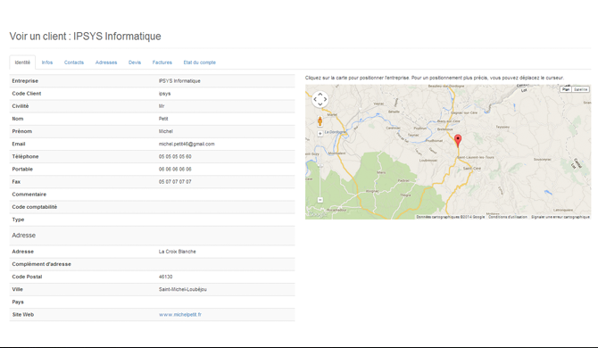The image size is (598, 348).
Task: Click the Ville value Saint-Michel-Loubéjou
Action: pyautogui.click(x=183, y=289)
